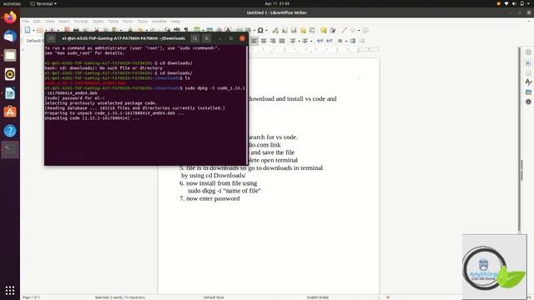Insert a bookmark using the star icon

tap(303, 30)
